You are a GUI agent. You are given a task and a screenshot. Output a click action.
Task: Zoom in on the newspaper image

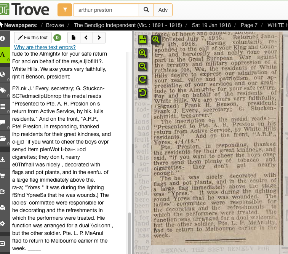143,53
